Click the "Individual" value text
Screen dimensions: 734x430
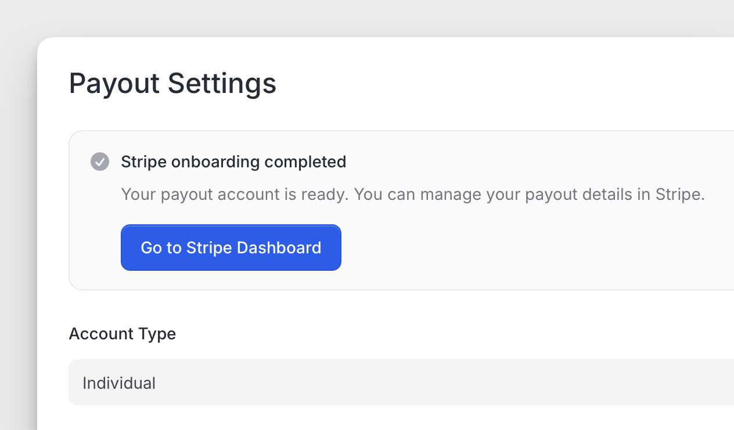tap(119, 383)
